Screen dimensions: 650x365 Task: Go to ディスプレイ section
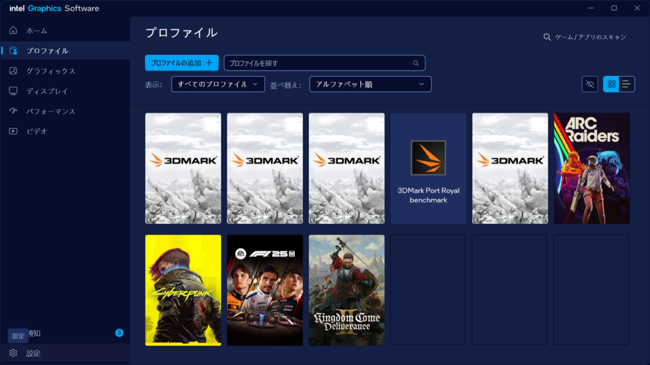pyautogui.click(x=65, y=91)
